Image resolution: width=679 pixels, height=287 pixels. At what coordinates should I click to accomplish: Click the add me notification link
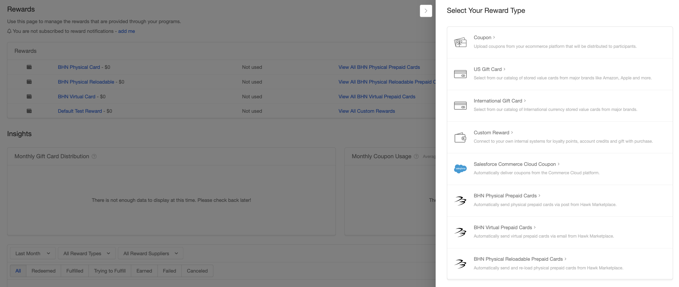coord(126,31)
